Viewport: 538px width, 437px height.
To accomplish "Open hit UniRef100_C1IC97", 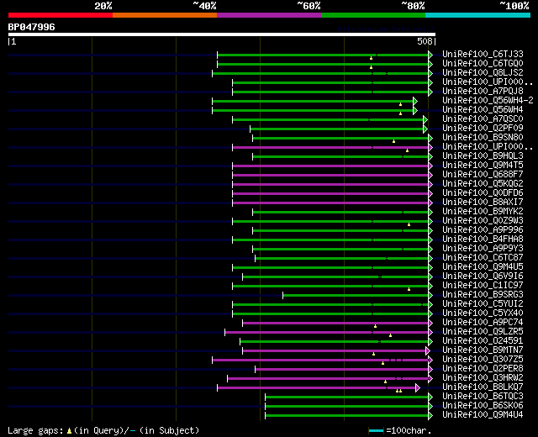I will tap(483, 286).
